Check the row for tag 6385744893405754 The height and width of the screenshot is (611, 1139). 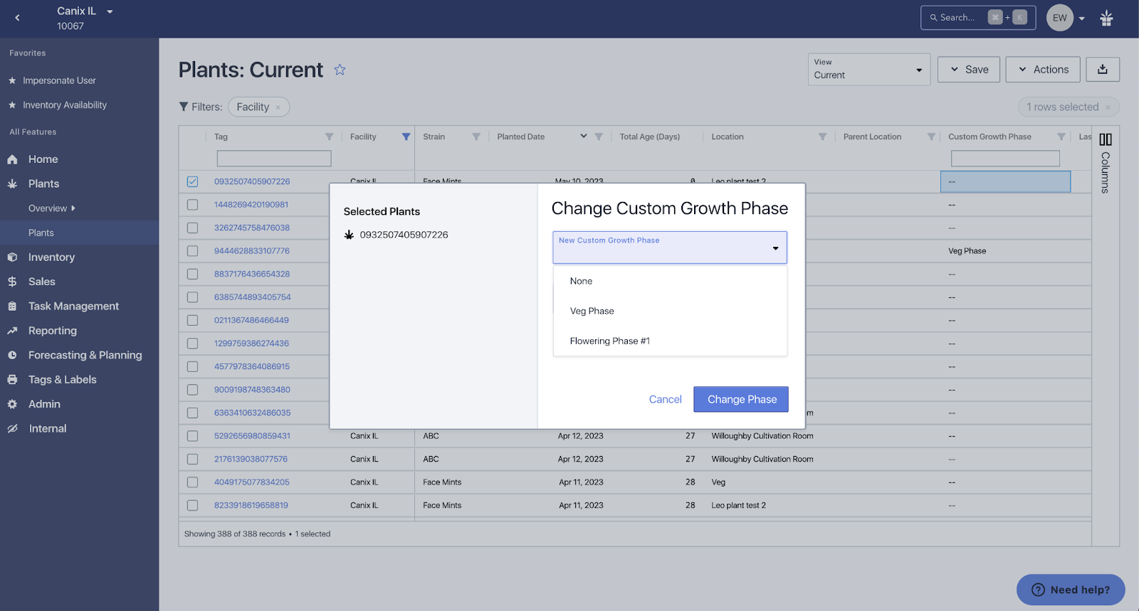pos(192,297)
